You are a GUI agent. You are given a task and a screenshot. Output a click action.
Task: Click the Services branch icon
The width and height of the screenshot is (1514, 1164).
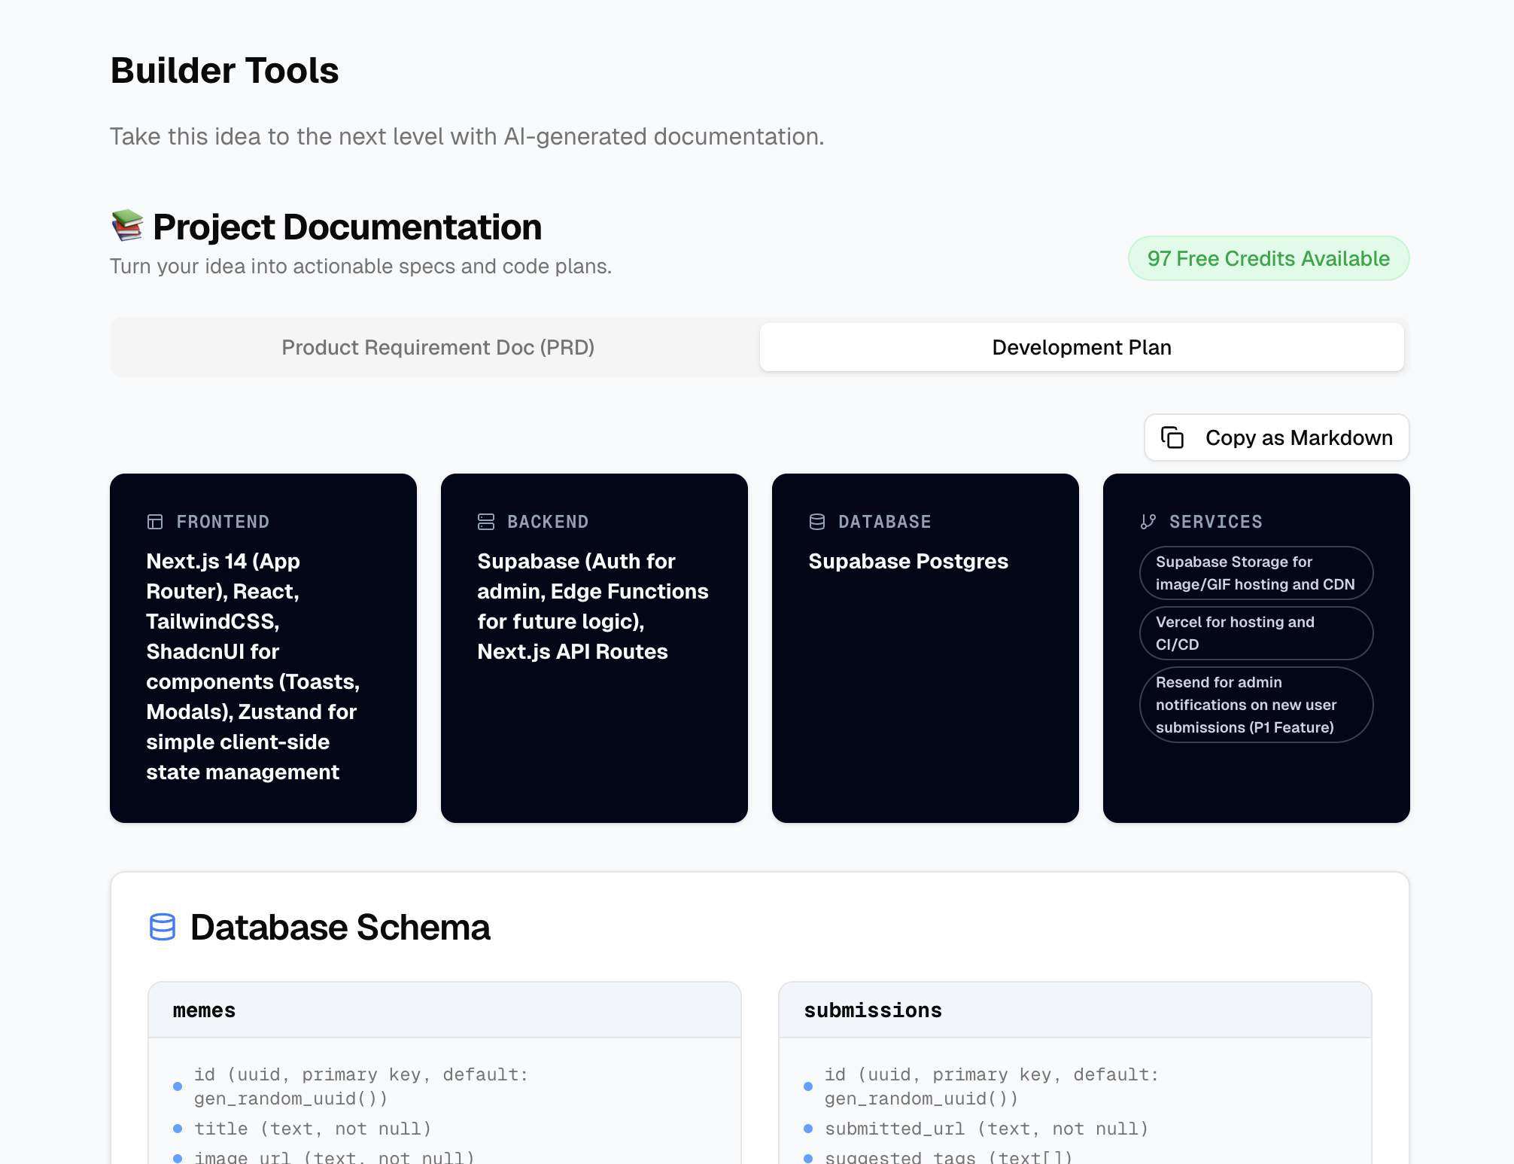coord(1148,522)
